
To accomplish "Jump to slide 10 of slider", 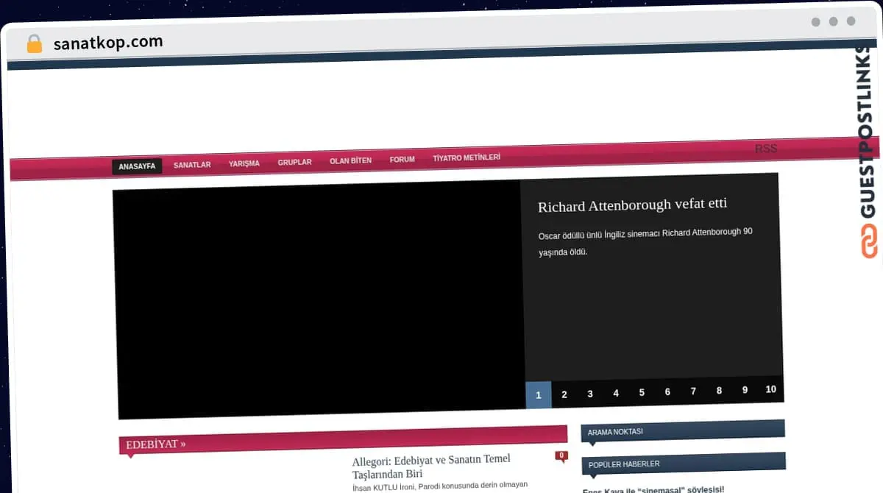I will [770, 389].
